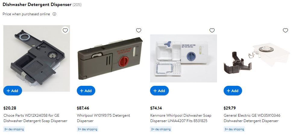View the Whirlpool dispenser image with red knob
Image resolution: width=296 pixels, height=135 pixels.
click(x=110, y=58)
